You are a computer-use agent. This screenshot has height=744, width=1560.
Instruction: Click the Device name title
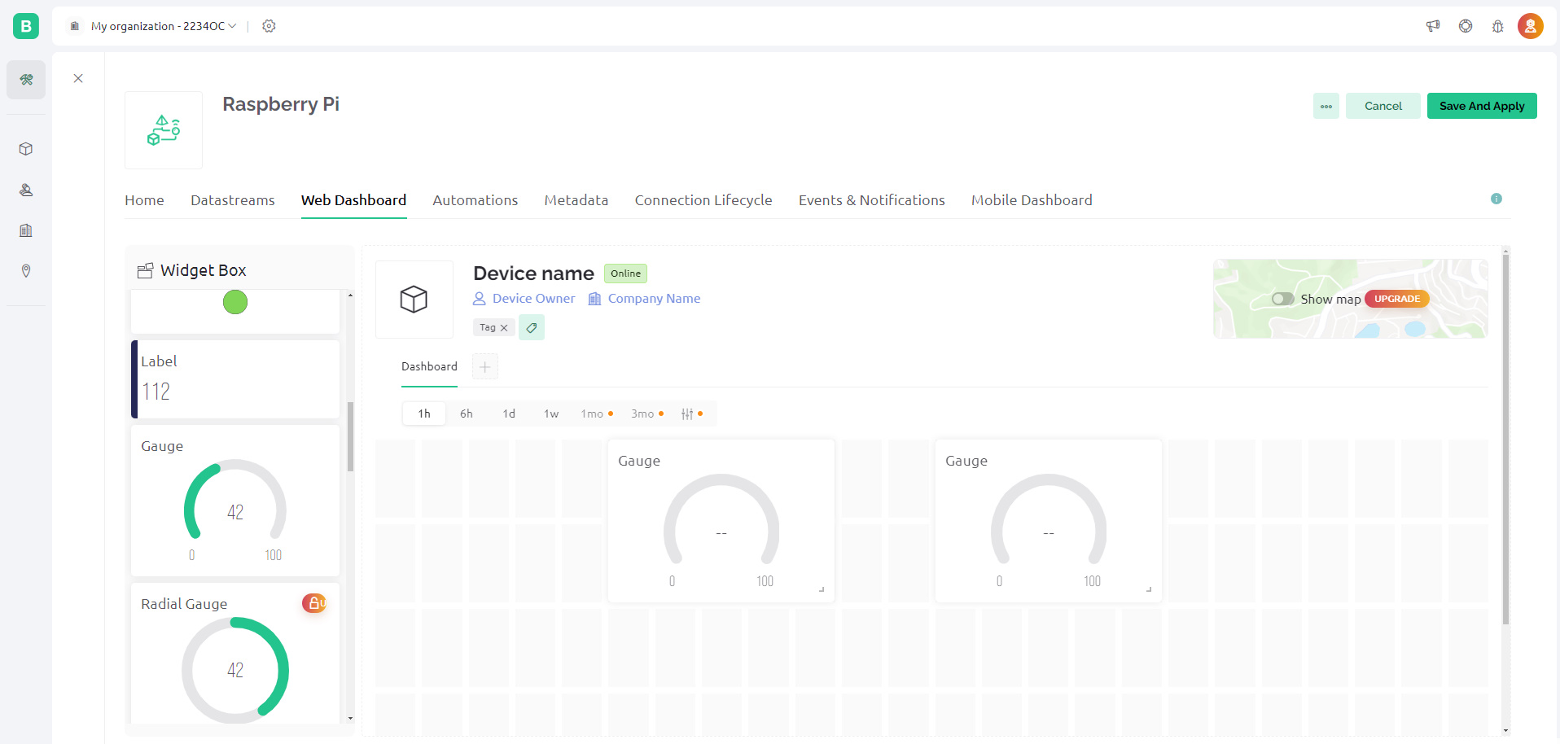(x=533, y=274)
